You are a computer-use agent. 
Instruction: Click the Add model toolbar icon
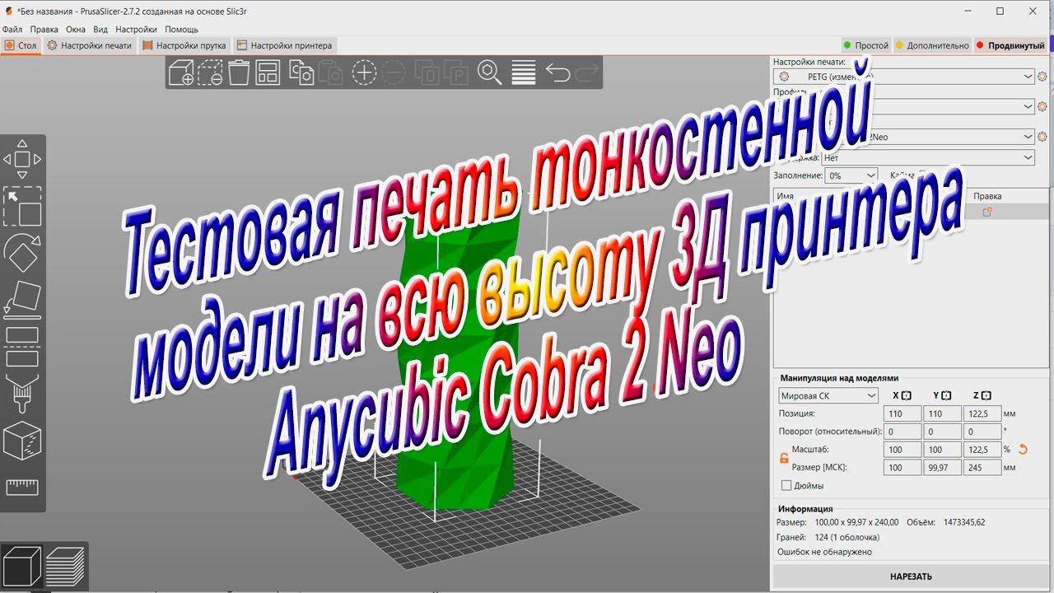point(181,72)
